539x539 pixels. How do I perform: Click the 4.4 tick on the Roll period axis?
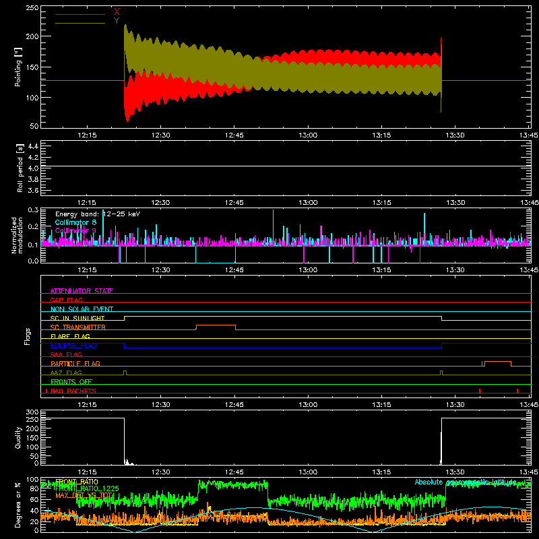pyautogui.click(x=32, y=146)
